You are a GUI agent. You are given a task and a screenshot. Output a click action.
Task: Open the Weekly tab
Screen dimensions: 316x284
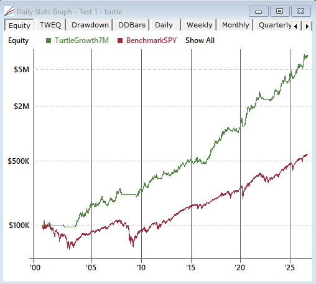tap(200, 25)
